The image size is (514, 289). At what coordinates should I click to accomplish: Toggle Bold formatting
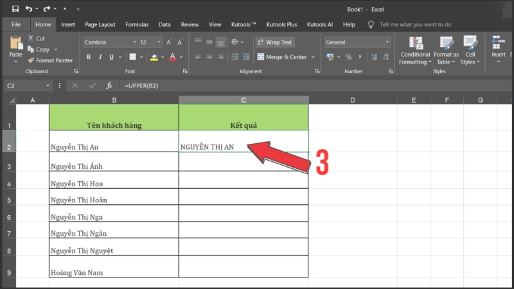(89, 57)
